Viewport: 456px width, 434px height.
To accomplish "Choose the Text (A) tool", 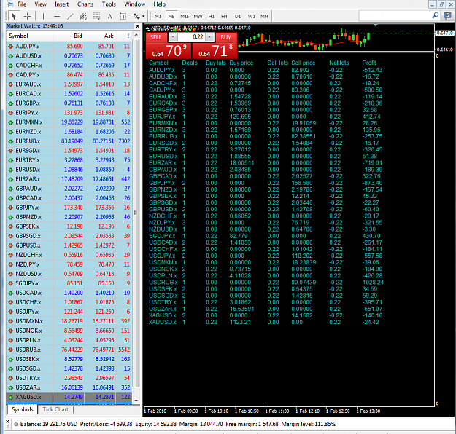I will point(109,17).
